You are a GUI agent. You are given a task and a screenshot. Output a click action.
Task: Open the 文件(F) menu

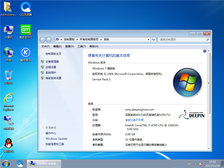[45, 47]
